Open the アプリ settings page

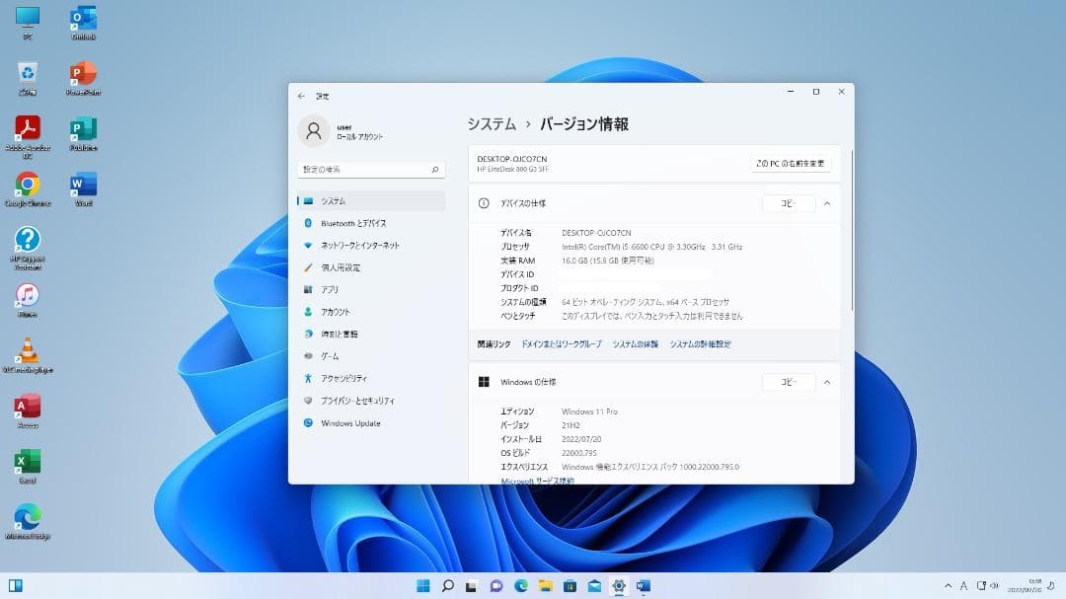point(336,289)
